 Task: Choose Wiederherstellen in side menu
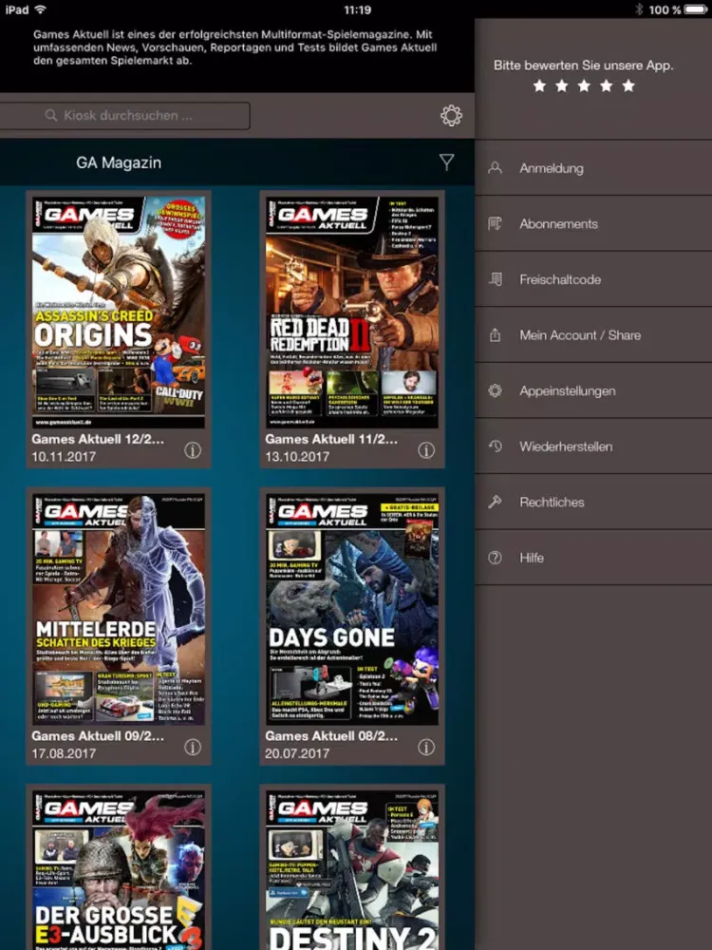[x=593, y=446]
